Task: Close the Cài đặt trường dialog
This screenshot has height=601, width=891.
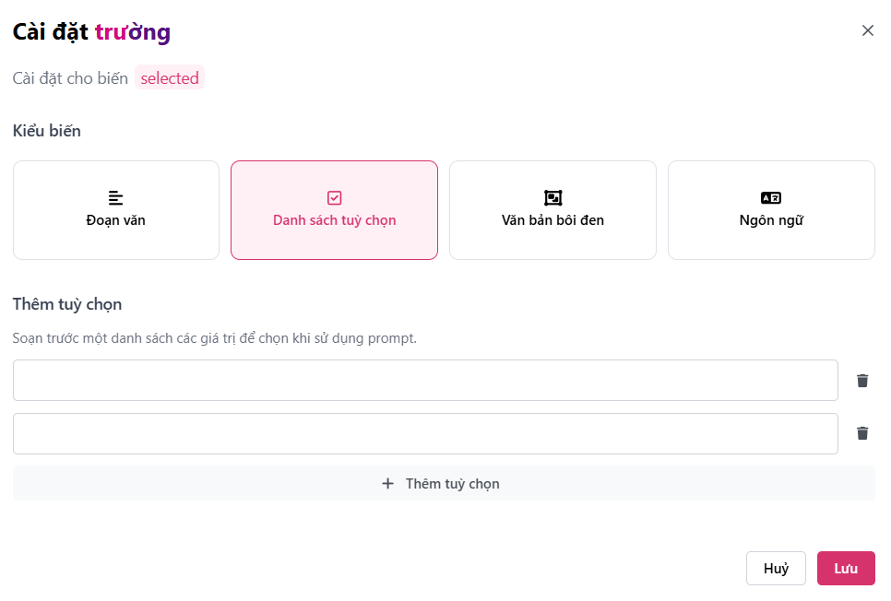Action: click(x=867, y=30)
